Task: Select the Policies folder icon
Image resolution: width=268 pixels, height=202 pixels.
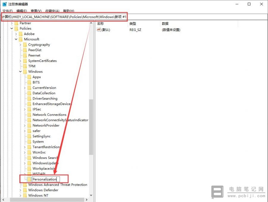Action: point(16,29)
